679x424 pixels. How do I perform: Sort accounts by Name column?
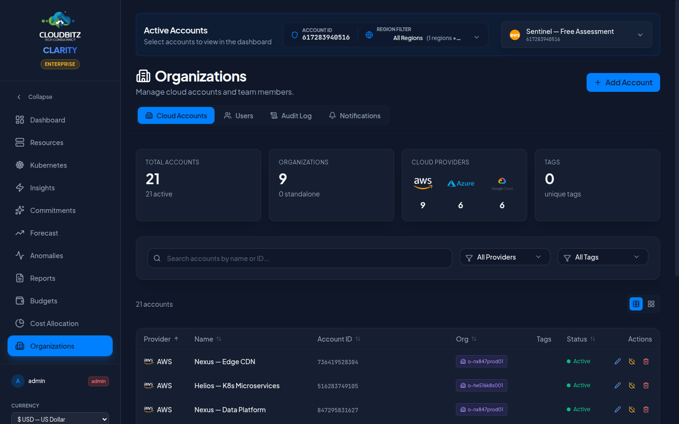(208, 339)
